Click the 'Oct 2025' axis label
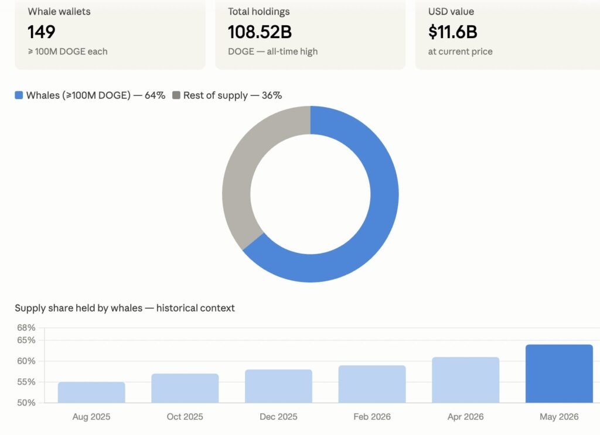Image resolution: width=600 pixels, height=435 pixels. pyautogui.click(x=185, y=417)
